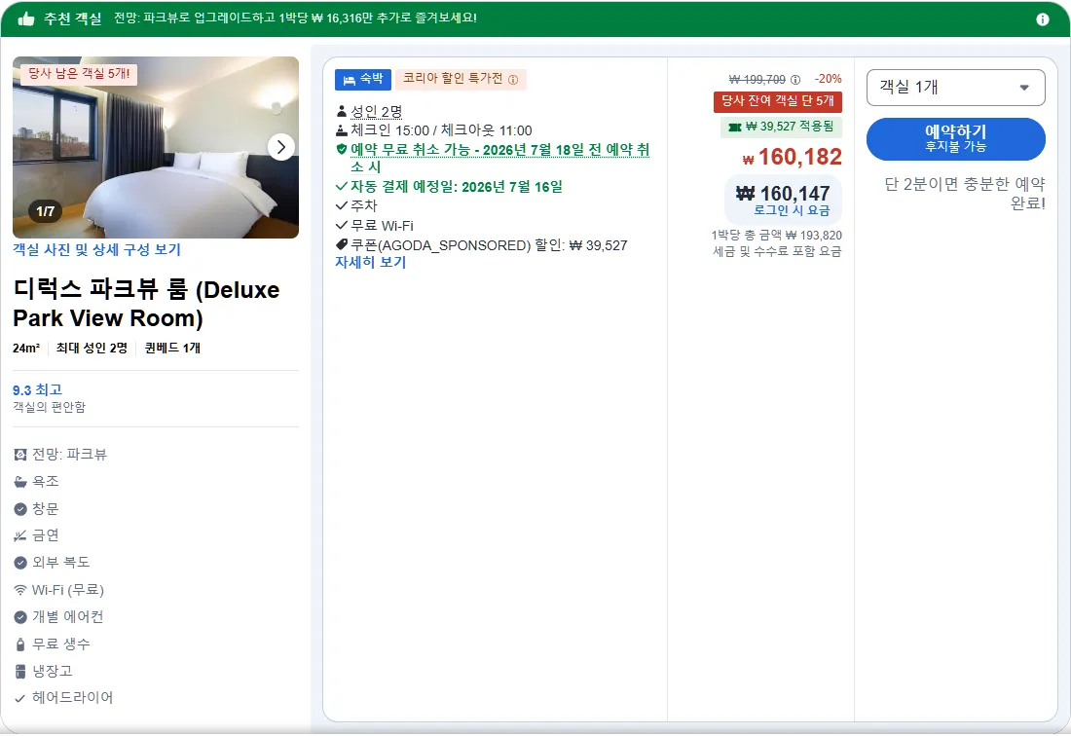Click the 추천 객실 upgrade banner text

click(x=295, y=18)
